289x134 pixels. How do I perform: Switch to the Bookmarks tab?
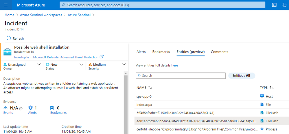point(161,52)
